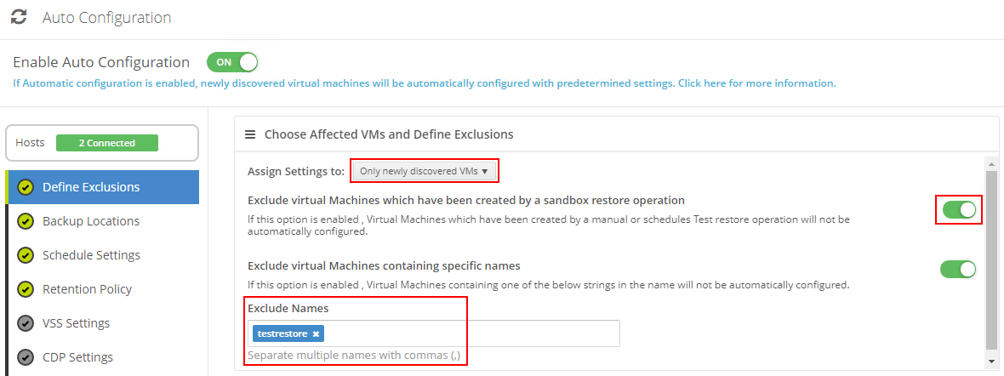
Task: Click the scrollbar up arrow in exclusions panel
Action: (991, 164)
